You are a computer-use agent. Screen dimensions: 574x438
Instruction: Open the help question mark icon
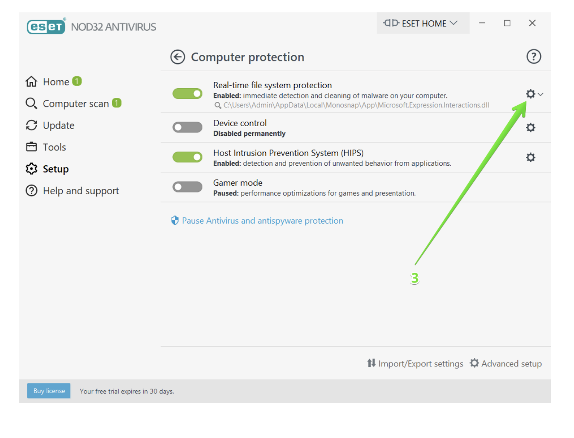pyautogui.click(x=533, y=56)
